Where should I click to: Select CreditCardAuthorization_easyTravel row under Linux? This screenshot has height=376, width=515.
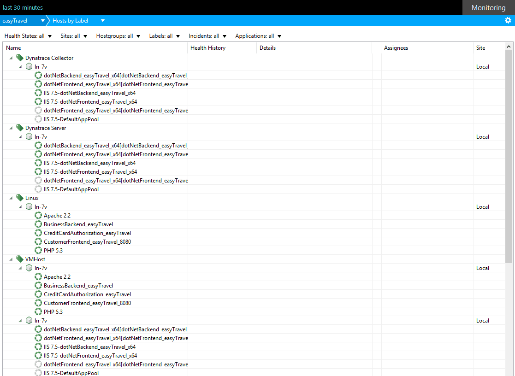tap(254, 233)
